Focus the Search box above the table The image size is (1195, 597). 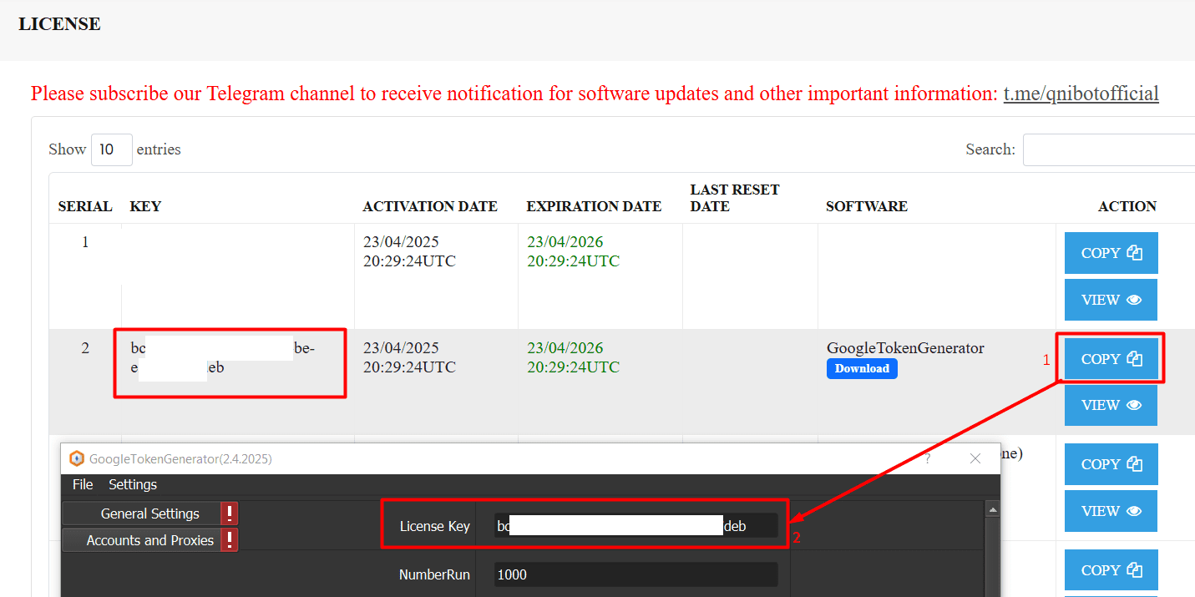coord(1109,149)
